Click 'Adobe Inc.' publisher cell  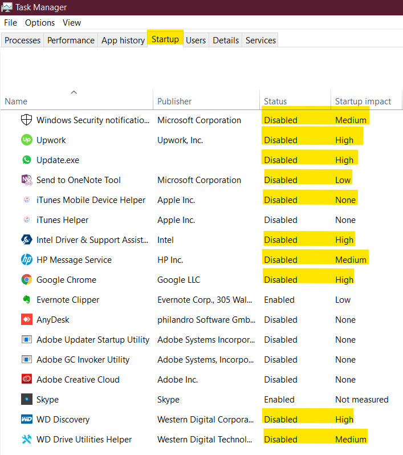177,380
